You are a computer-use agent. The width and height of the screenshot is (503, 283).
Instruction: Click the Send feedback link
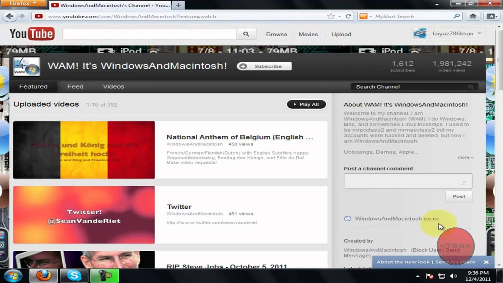pos(455,262)
